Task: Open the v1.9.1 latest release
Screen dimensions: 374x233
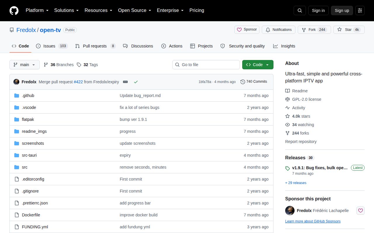Action: [320, 168]
